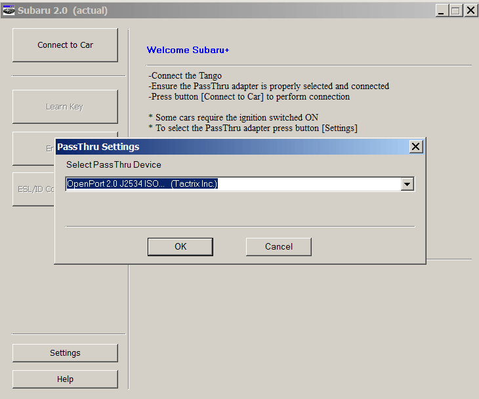Screen dimensions: 479x399
Task: Open the Help button
Action: tap(65, 379)
